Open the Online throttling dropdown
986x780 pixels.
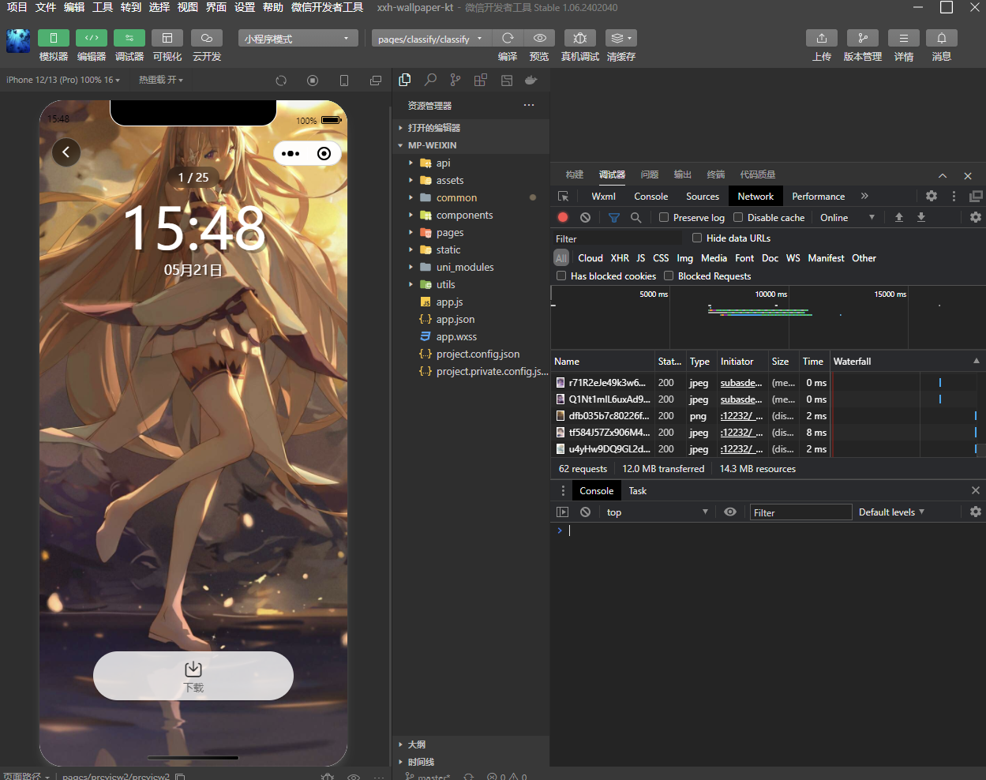(847, 217)
